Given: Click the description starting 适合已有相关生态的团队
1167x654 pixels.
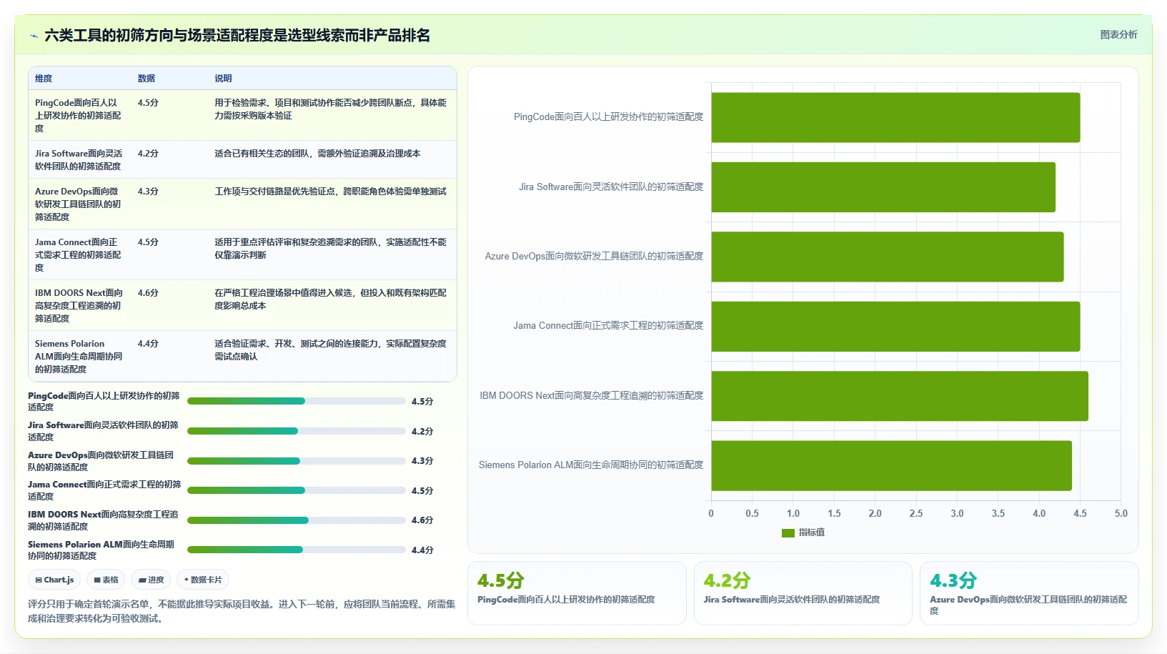Looking at the screenshot, I should 318,154.
